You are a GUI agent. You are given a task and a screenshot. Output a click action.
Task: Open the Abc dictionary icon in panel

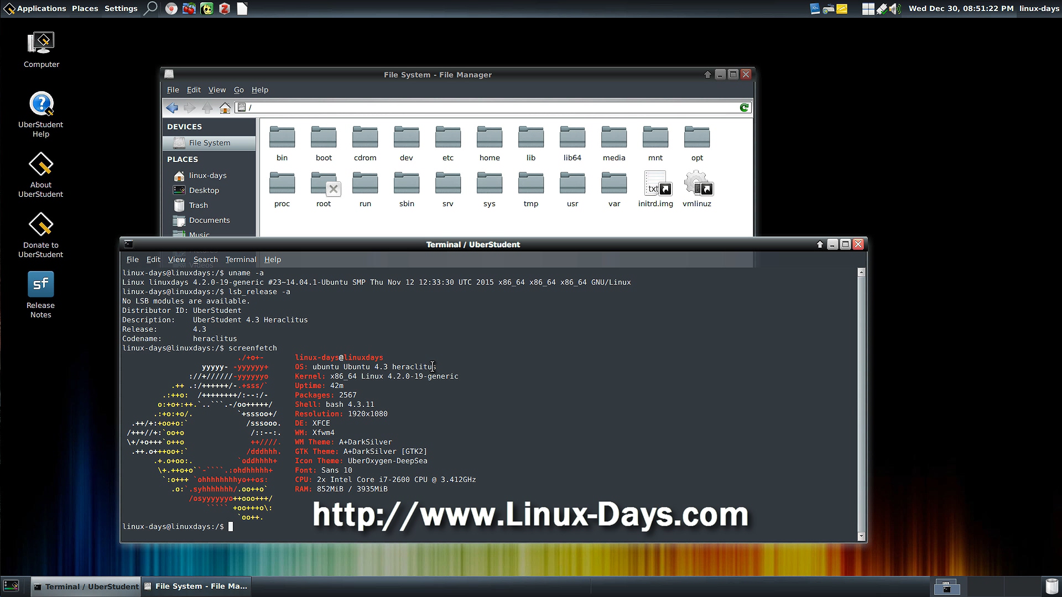pyautogui.click(x=815, y=8)
